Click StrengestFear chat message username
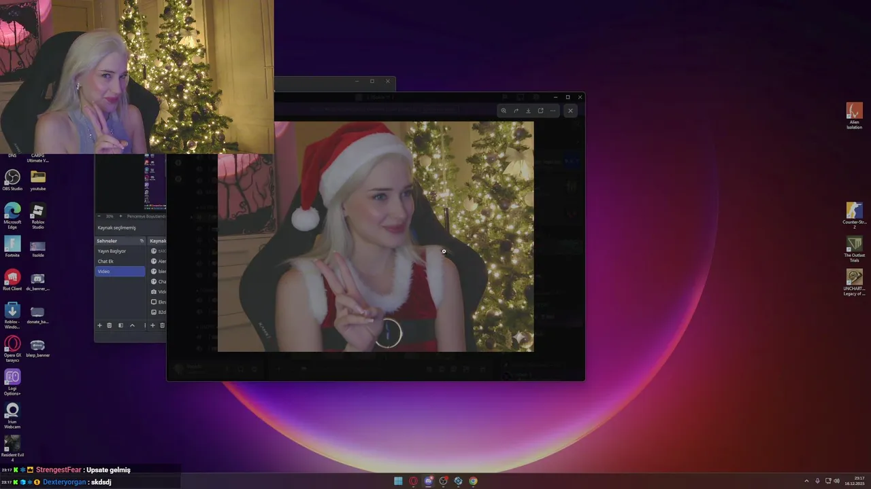 click(59, 470)
